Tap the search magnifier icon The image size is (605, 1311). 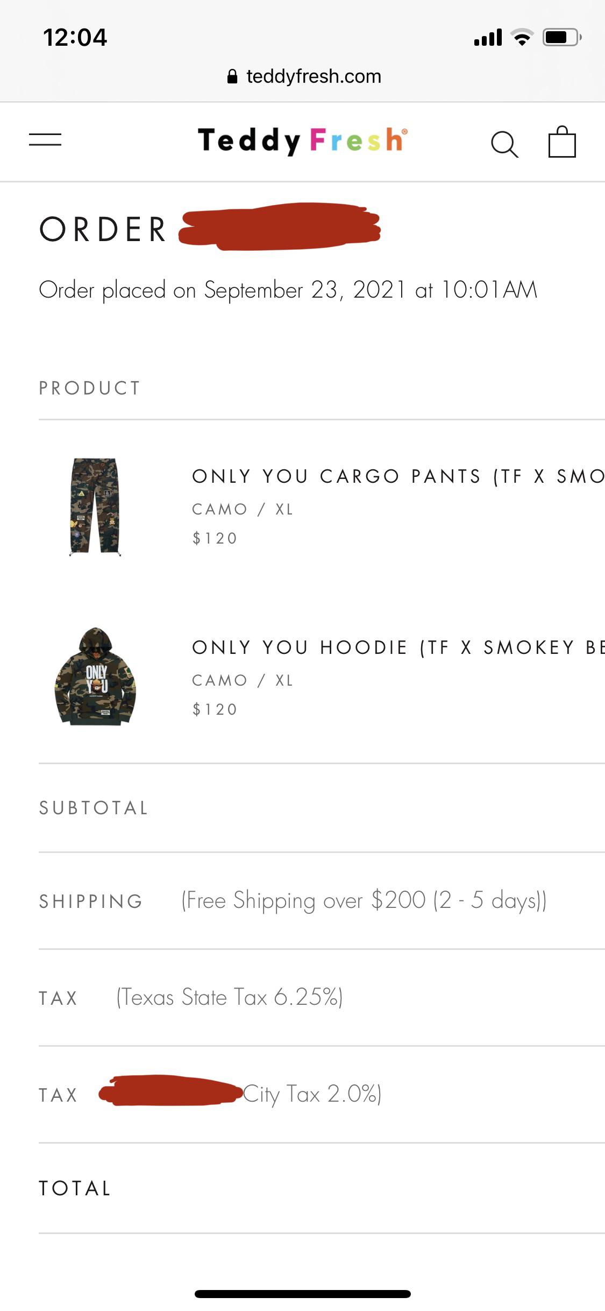coord(504,144)
